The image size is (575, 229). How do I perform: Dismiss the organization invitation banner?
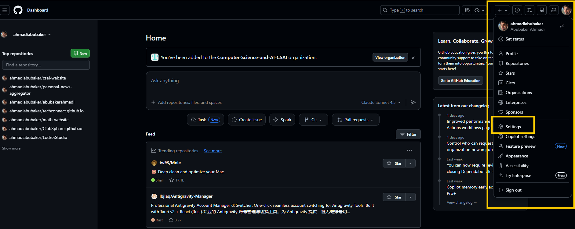413,58
